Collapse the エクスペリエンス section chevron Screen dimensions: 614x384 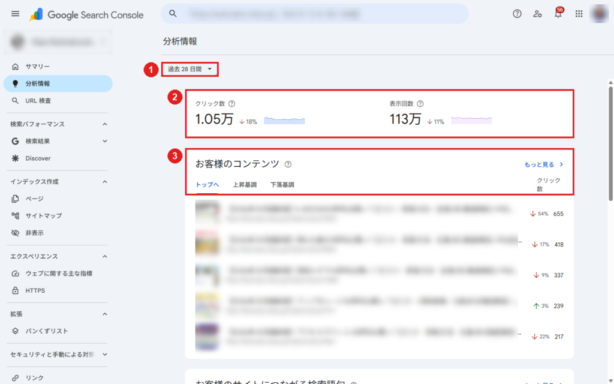(x=104, y=256)
